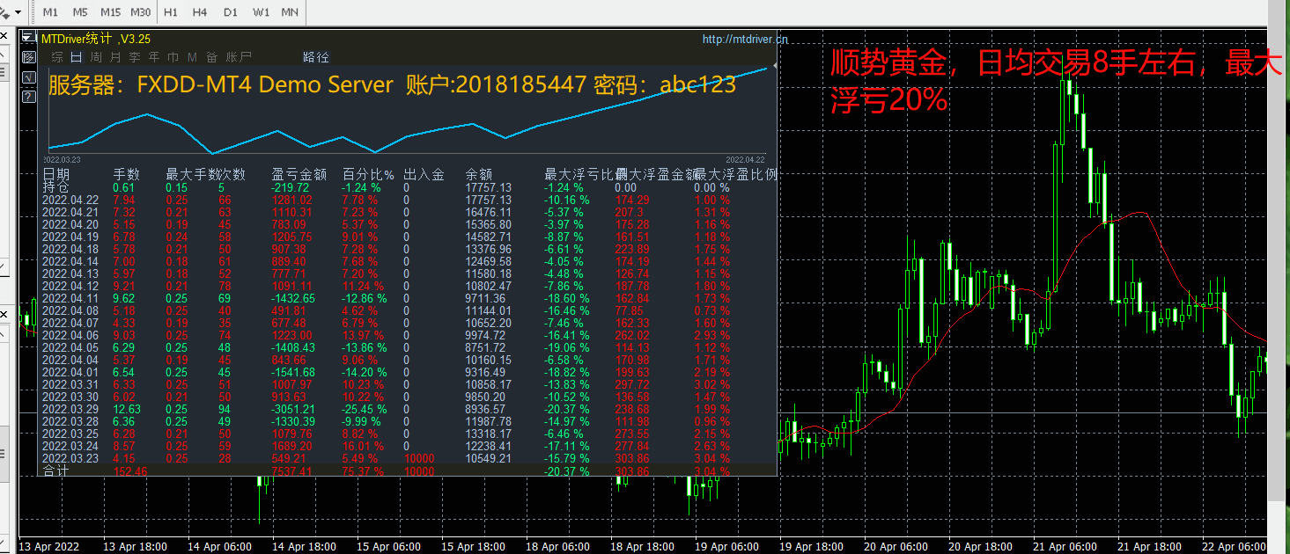
Task: Click total profit 7537.41 in 合计 row
Action: point(291,471)
